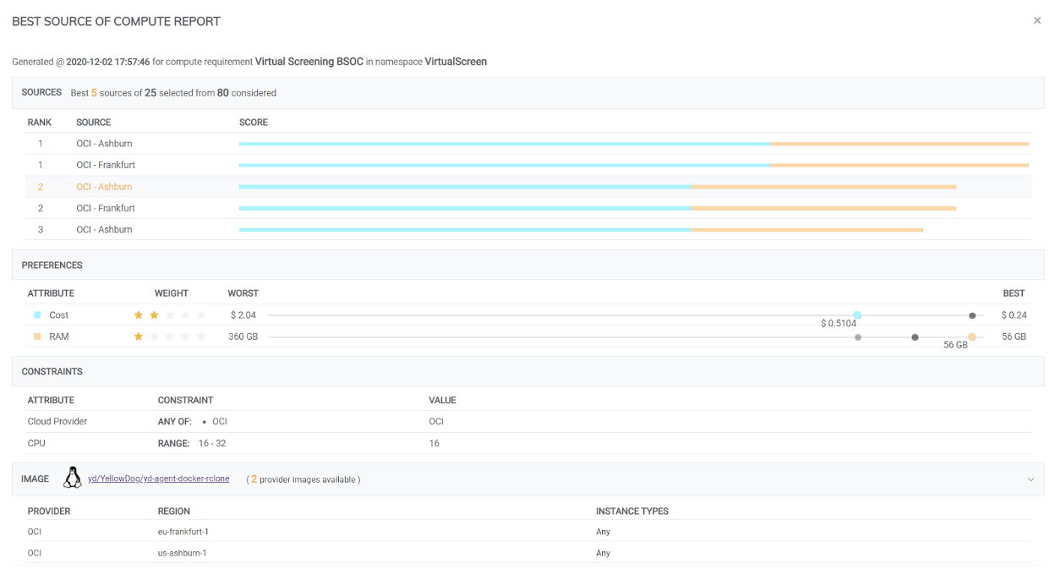Click the Cost attribute label
Screen dimensions: 1055x585
click(59, 315)
